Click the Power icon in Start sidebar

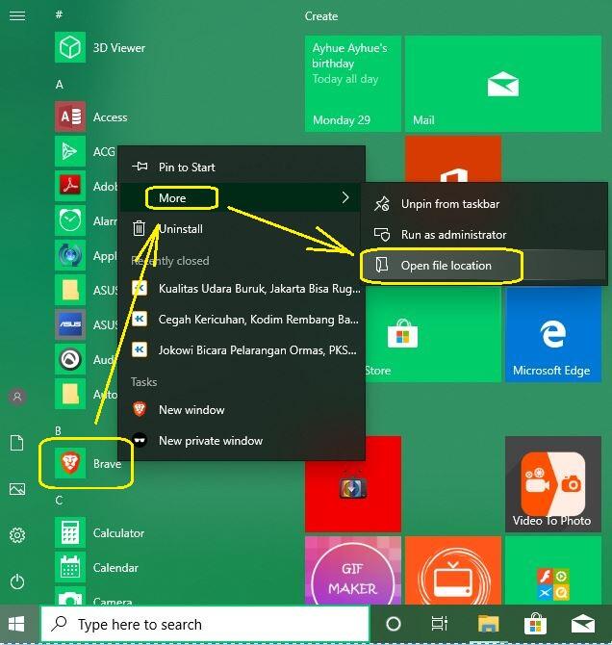(17, 581)
